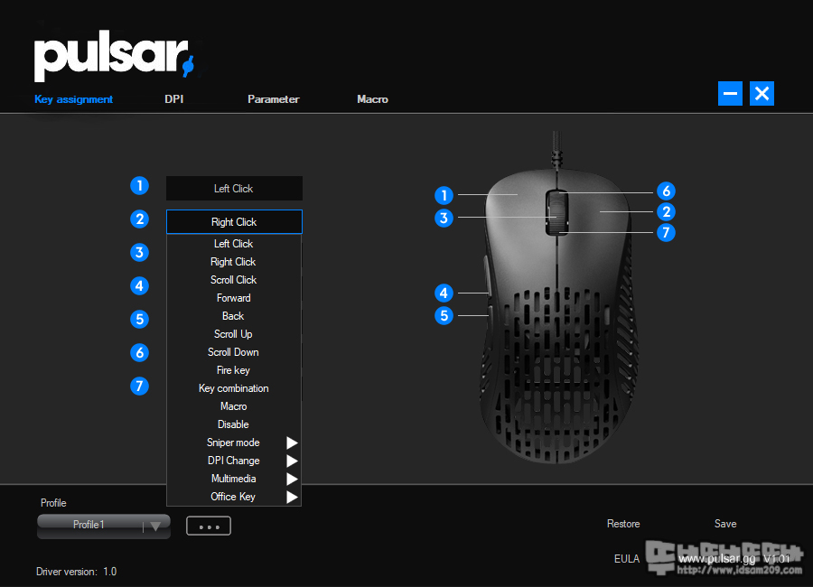This screenshot has height=587, width=813.
Task: Choose Macro in the dropdown list
Action: coord(233,406)
